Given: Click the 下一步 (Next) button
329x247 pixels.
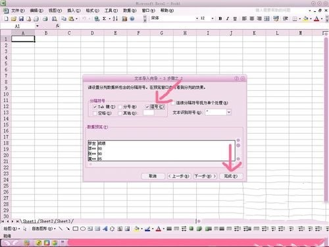Looking at the screenshot, I should tap(205, 176).
